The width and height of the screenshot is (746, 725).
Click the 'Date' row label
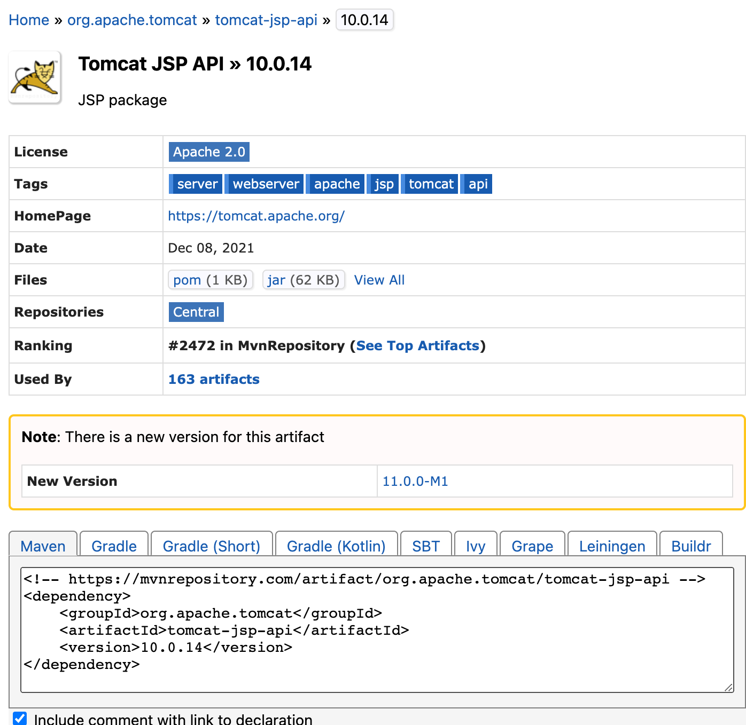(30, 248)
